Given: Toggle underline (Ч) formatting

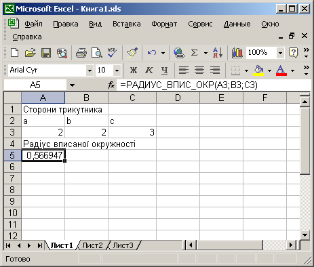Looking at the screenshot, I should click(x=165, y=70).
